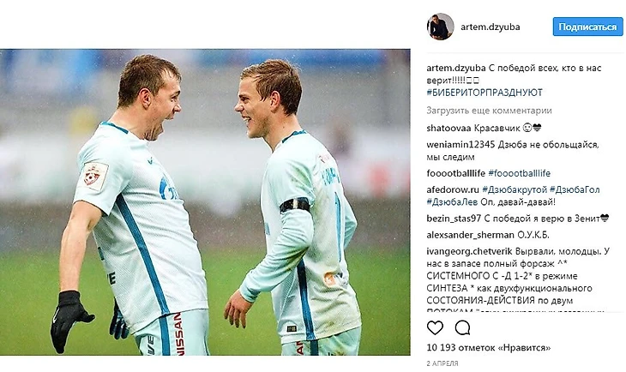Visit weniamin12345 commenter profile
This screenshot has height=372, width=626.
tap(460, 145)
